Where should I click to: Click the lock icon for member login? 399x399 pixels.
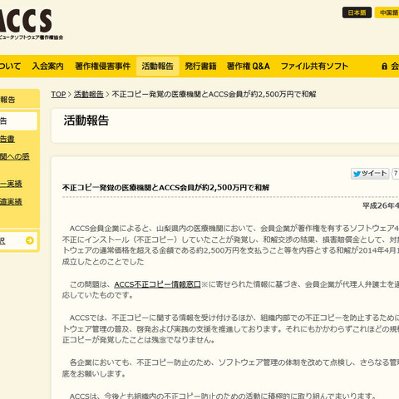pos(384,66)
